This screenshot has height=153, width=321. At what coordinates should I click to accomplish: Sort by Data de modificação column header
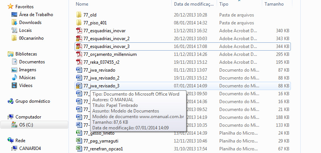point(193,4)
